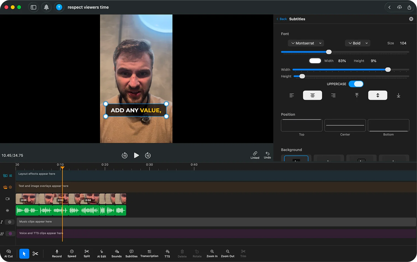This screenshot has width=417, height=262.
Task: Rewind 10 seconds
Action: coord(125,155)
